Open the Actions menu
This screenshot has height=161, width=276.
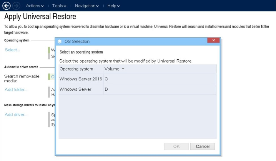(x=35, y=6)
